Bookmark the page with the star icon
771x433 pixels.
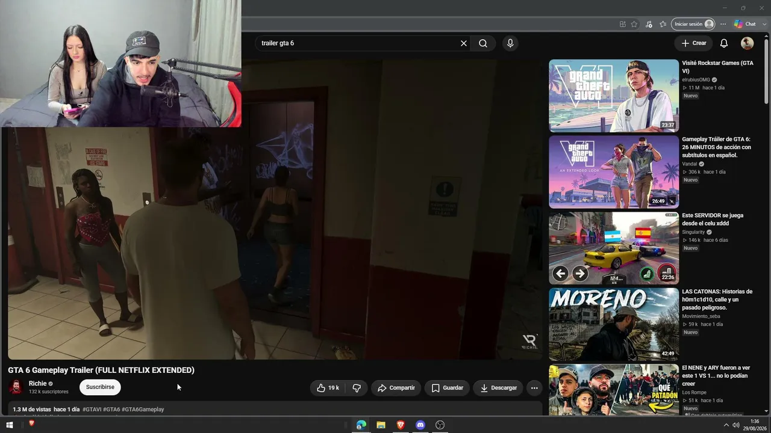(x=634, y=24)
